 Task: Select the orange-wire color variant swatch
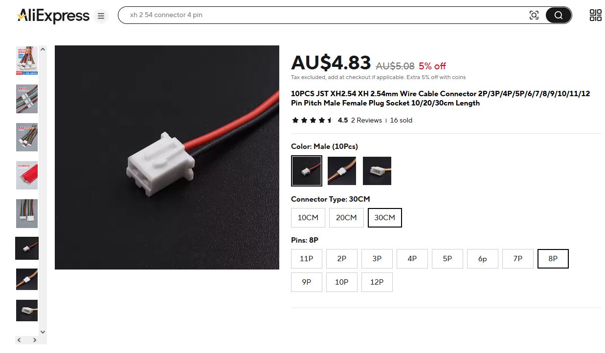coord(342,171)
